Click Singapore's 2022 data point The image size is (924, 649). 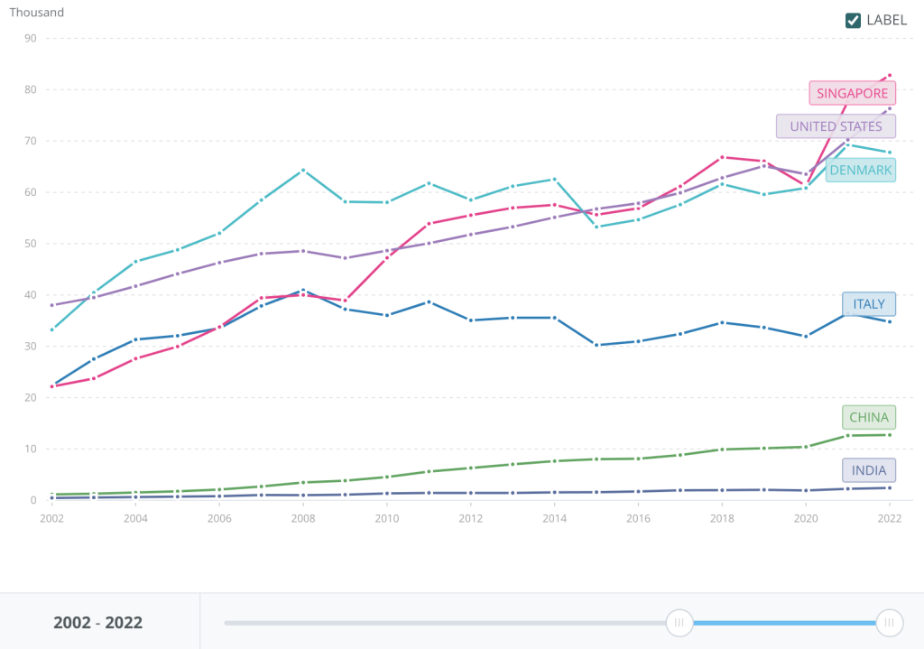coord(889,75)
